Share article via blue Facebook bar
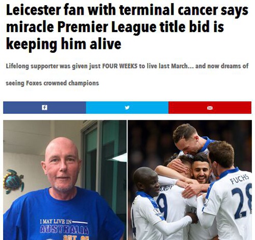Screen dimensions: 255x240 tap(44, 107)
